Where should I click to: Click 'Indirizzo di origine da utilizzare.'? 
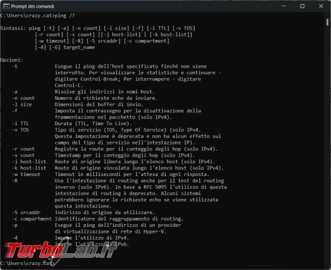click(105, 212)
